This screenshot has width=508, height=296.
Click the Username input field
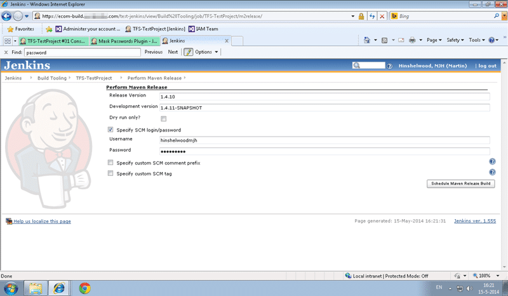click(324, 140)
